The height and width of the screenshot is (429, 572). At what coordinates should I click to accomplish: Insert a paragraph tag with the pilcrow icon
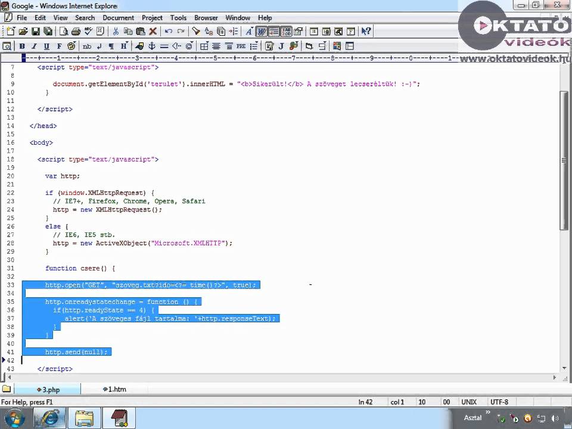click(x=111, y=46)
